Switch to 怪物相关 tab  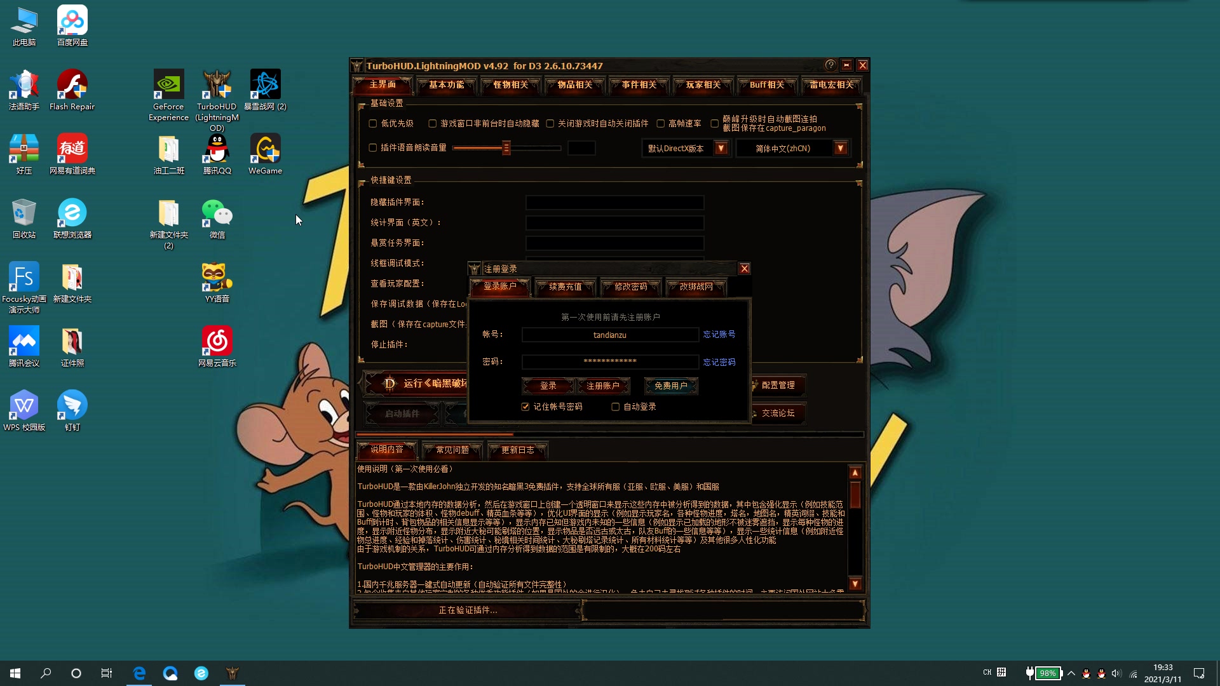pos(511,84)
